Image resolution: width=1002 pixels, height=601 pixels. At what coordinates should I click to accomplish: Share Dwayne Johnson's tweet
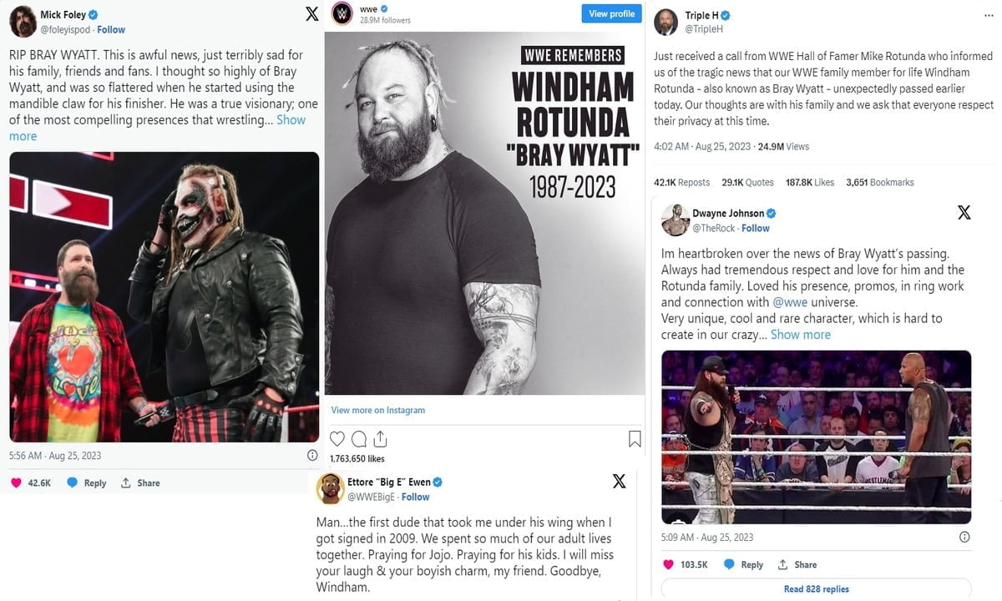click(x=797, y=564)
